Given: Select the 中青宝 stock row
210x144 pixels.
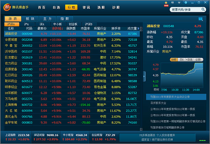Looking at the screenshot, I should [x=72, y=46].
